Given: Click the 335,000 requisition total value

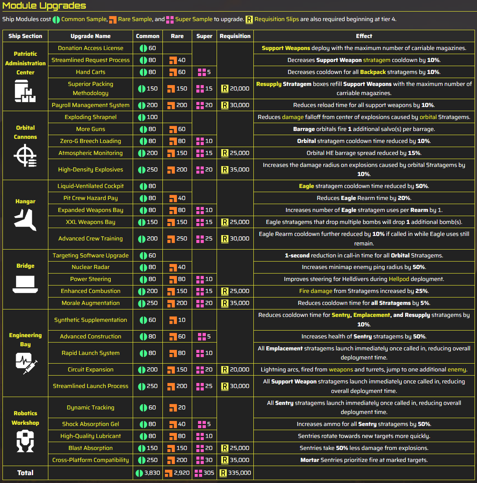Looking at the screenshot, I should point(239,473).
